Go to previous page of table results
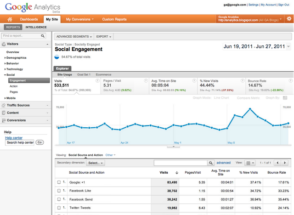The height and width of the screenshot is (215, 294). tap(277, 163)
